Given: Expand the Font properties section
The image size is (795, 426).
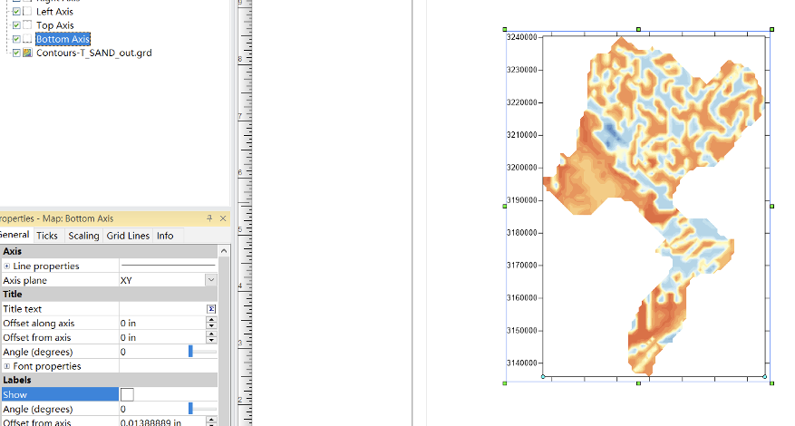Looking at the screenshot, I should pos(7,366).
